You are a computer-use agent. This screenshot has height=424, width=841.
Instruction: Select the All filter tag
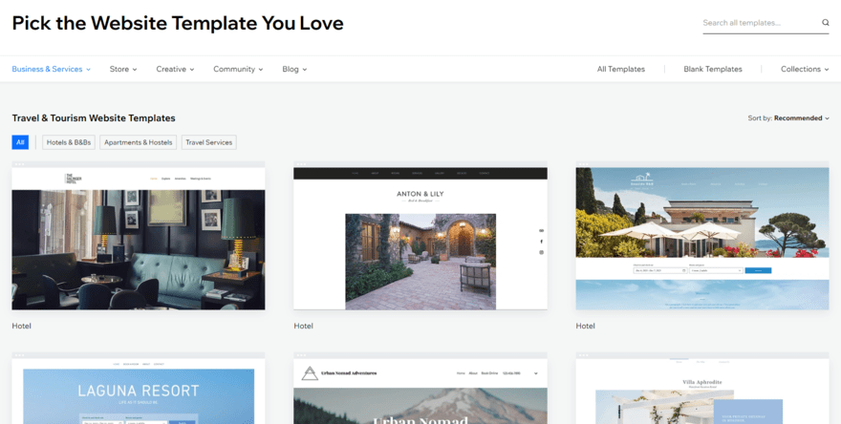coord(20,142)
